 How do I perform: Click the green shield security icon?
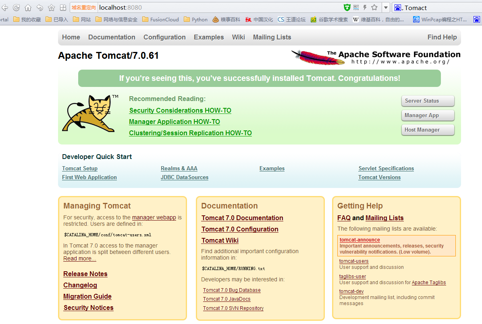347,7
